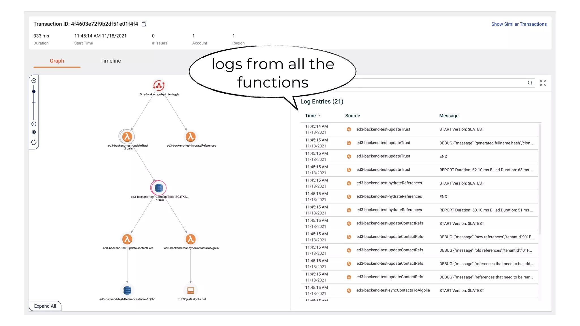Open DEBUG references that need to be add message

[x=486, y=264]
